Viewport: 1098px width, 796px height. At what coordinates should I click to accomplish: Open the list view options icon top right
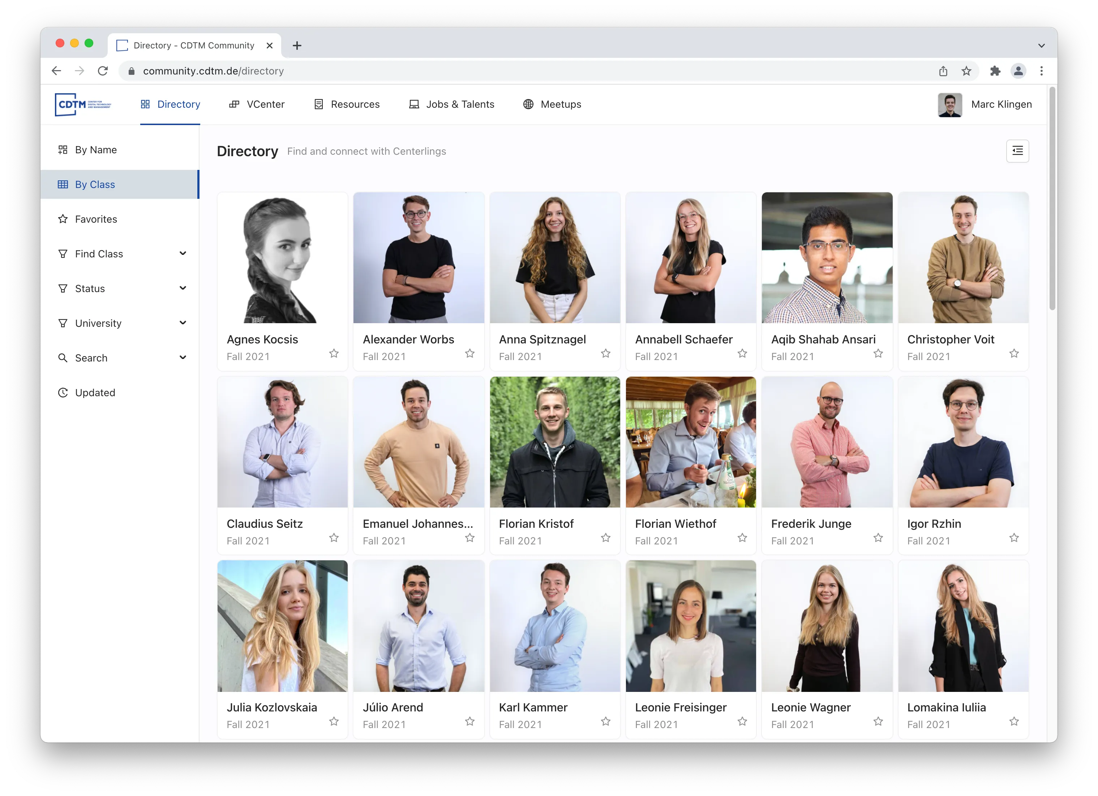1018,151
